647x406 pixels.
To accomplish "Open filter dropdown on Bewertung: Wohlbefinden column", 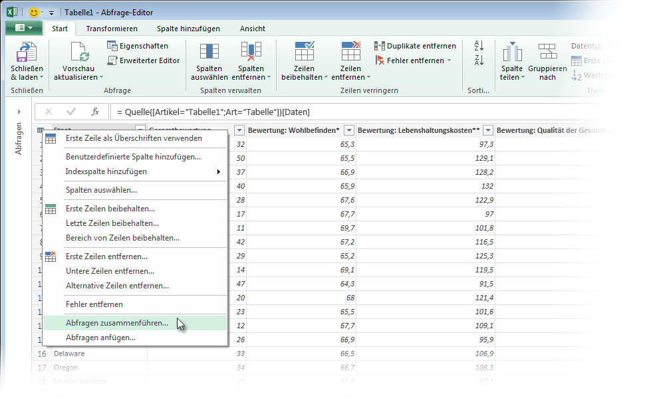I will 349,130.
